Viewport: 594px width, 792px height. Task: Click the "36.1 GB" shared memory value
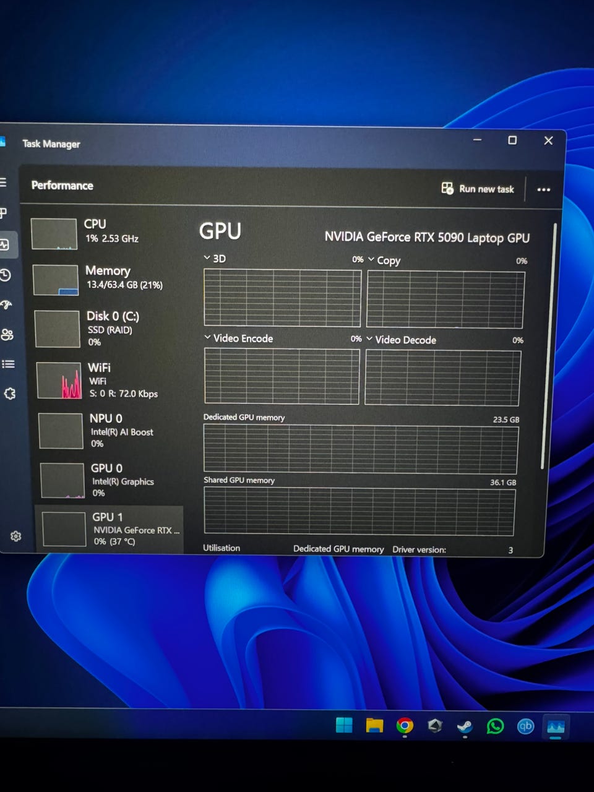(x=502, y=482)
